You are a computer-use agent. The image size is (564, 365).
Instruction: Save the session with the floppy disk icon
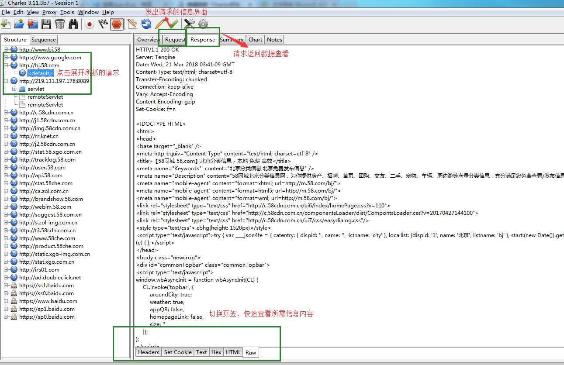click(46, 24)
